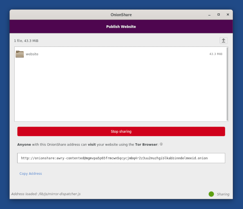Click the green sharing status indicator
This screenshot has width=243, height=209.
[x=211, y=194]
